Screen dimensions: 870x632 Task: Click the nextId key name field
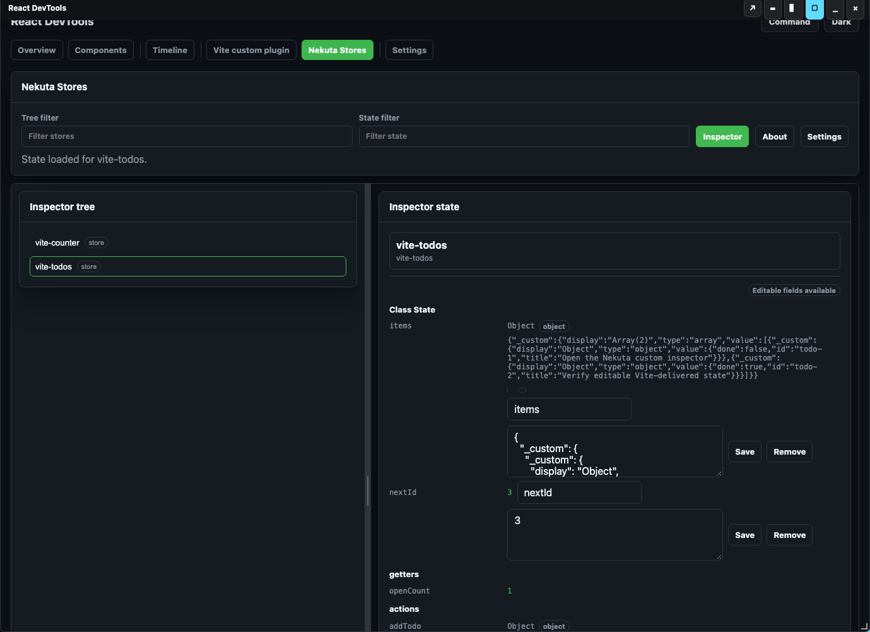[x=579, y=492]
